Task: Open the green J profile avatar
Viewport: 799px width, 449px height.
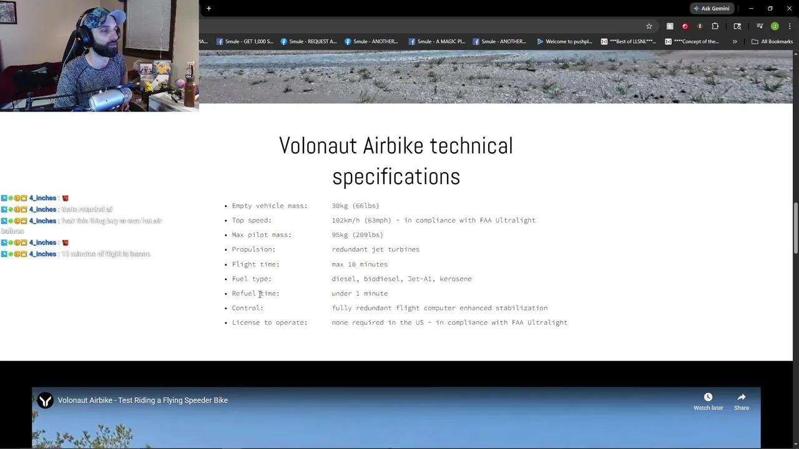Action: (x=775, y=26)
